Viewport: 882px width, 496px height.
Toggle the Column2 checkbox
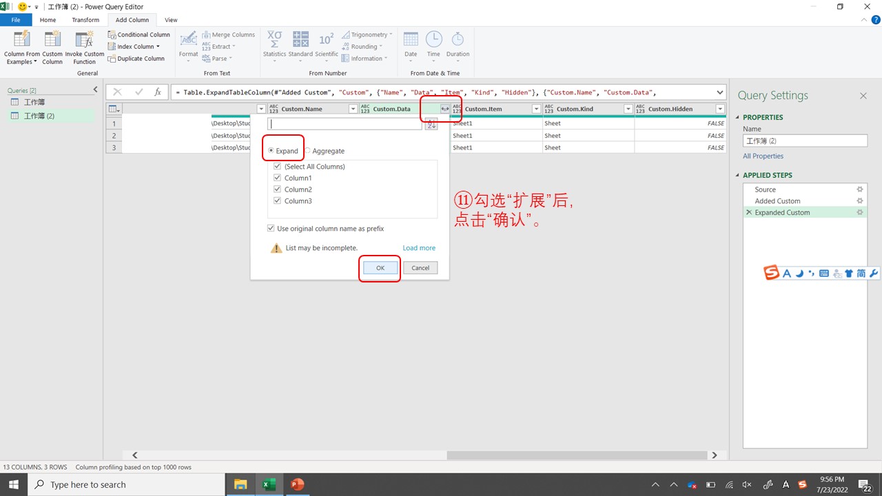point(277,189)
